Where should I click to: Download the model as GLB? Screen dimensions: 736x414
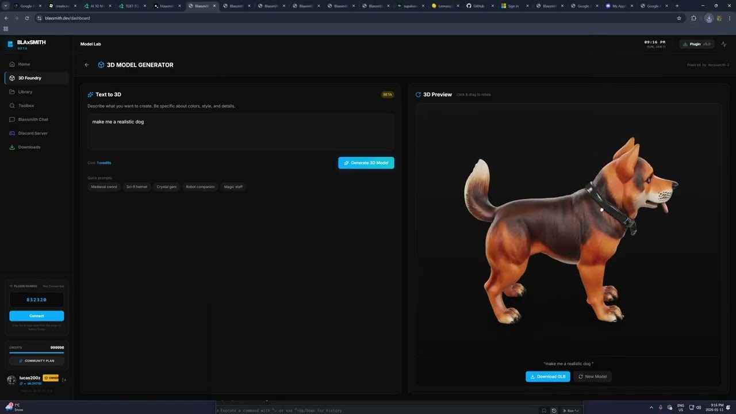547,377
